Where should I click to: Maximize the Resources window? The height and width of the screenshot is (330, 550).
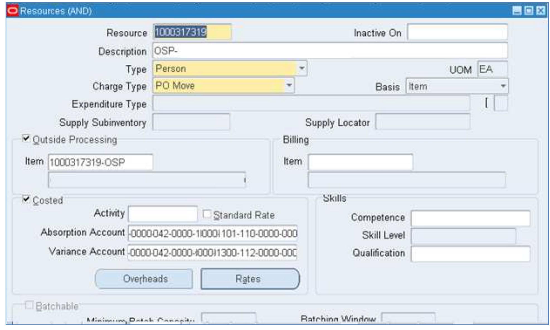[529, 11]
